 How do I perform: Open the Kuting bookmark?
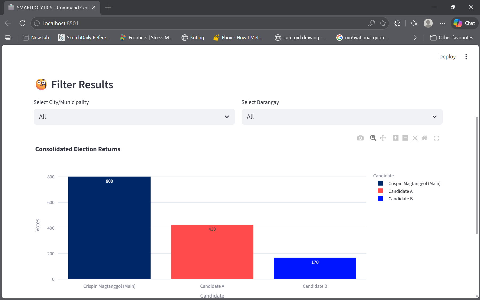click(193, 38)
